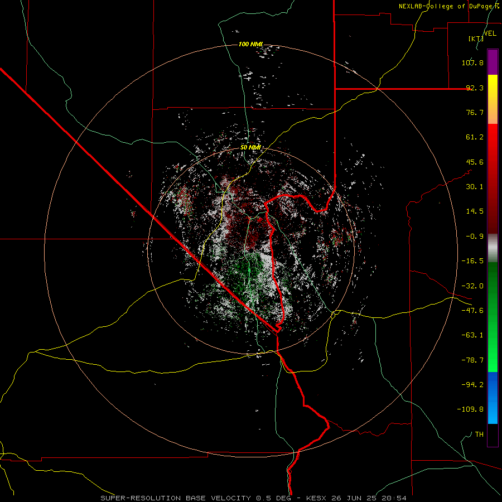Click the 26 JUN 25 20:54 timestamp
Image resolution: width=502 pixels, height=502 pixels.
[x=370, y=498]
